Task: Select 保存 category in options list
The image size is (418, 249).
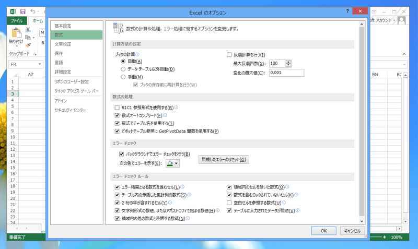Action: 77,53
